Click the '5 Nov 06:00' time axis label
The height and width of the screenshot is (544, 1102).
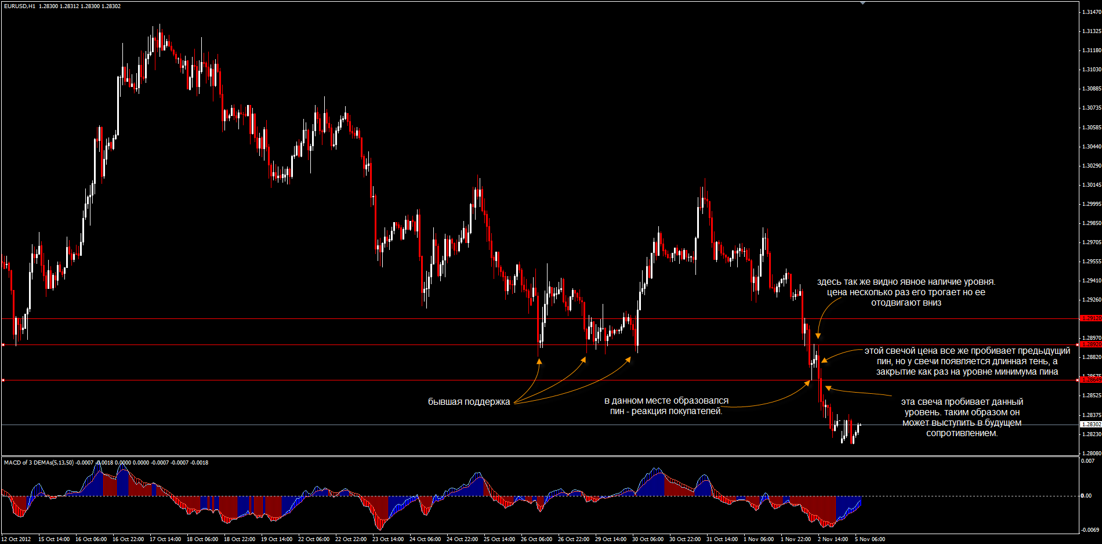point(869,539)
